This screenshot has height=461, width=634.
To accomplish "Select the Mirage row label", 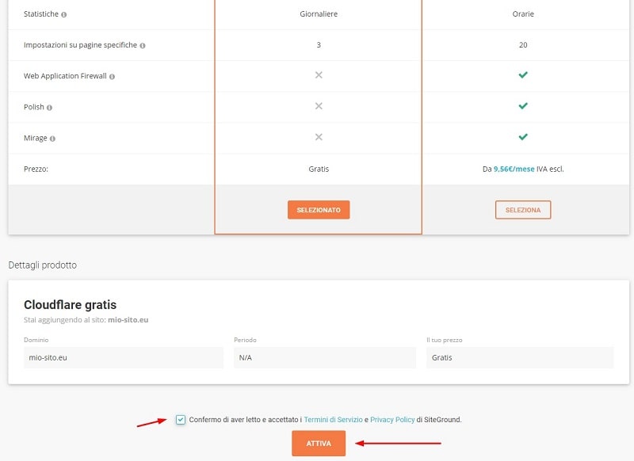I will tap(36, 138).
